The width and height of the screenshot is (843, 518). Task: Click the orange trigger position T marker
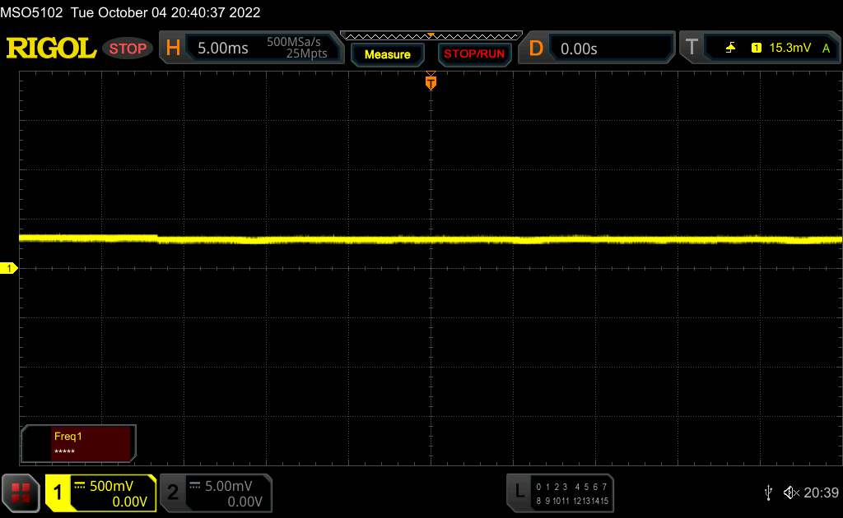click(431, 82)
